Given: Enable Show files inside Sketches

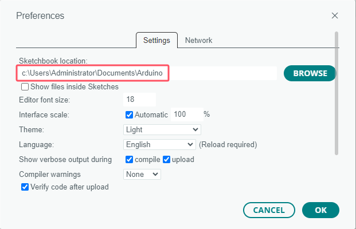Looking at the screenshot, I should coord(25,87).
